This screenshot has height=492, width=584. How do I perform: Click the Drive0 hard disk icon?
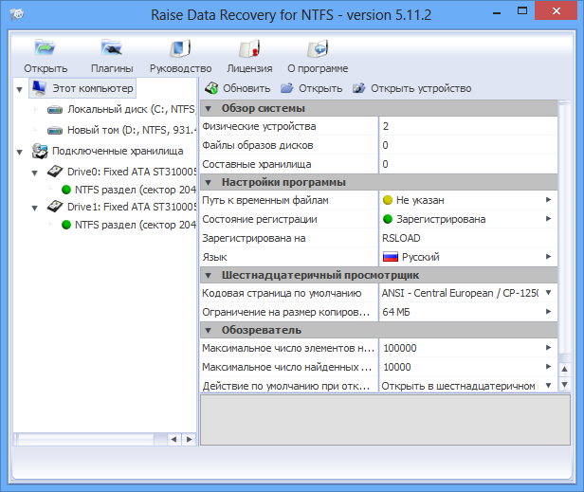click(x=55, y=172)
